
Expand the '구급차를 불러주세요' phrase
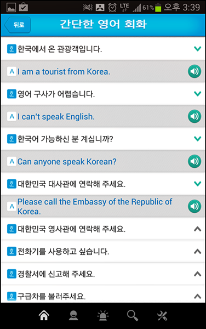(x=197, y=296)
